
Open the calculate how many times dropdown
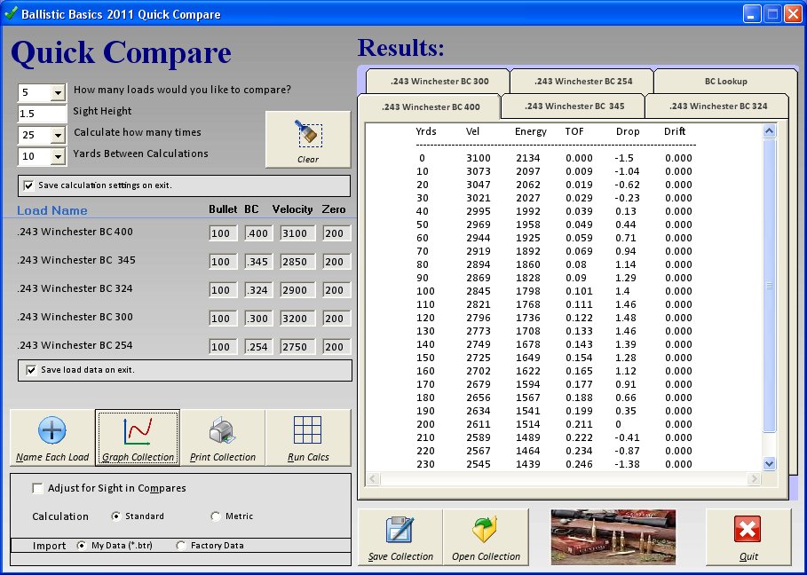click(58, 135)
